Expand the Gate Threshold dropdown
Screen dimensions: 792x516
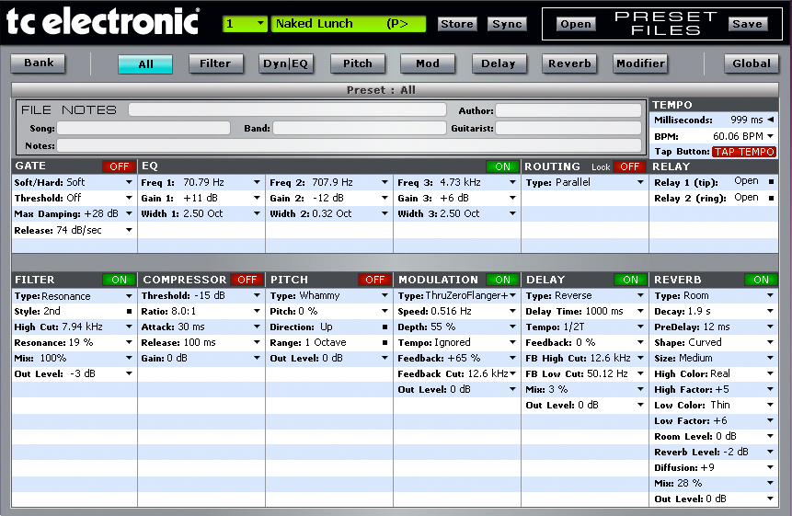130,198
